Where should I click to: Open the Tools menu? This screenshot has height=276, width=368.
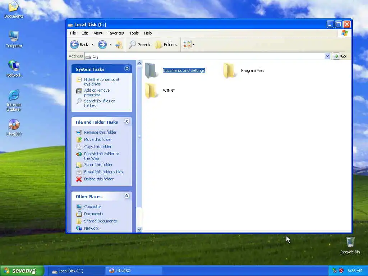coord(134,33)
